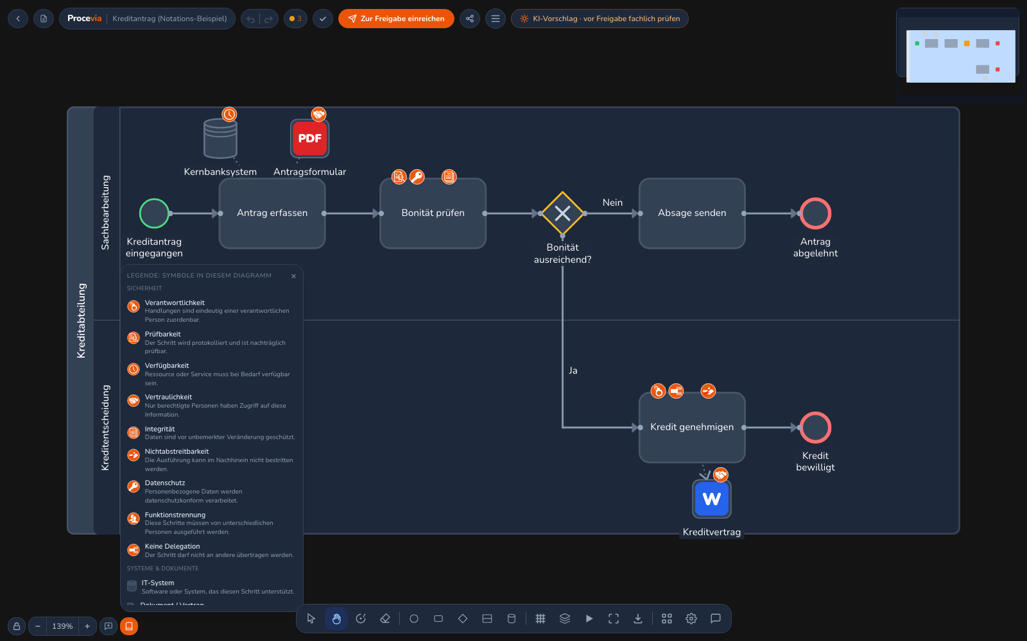Open the document file icon button

[x=44, y=19]
